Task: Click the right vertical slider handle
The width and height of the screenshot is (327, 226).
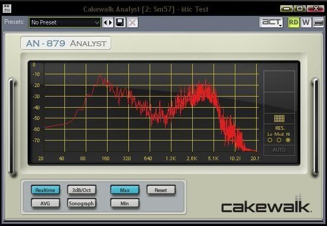Action: click(x=315, y=127)
